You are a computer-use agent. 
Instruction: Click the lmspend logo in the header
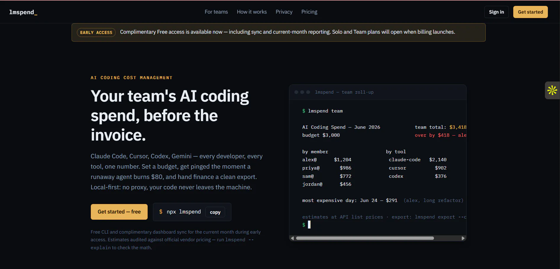point(23,12)
